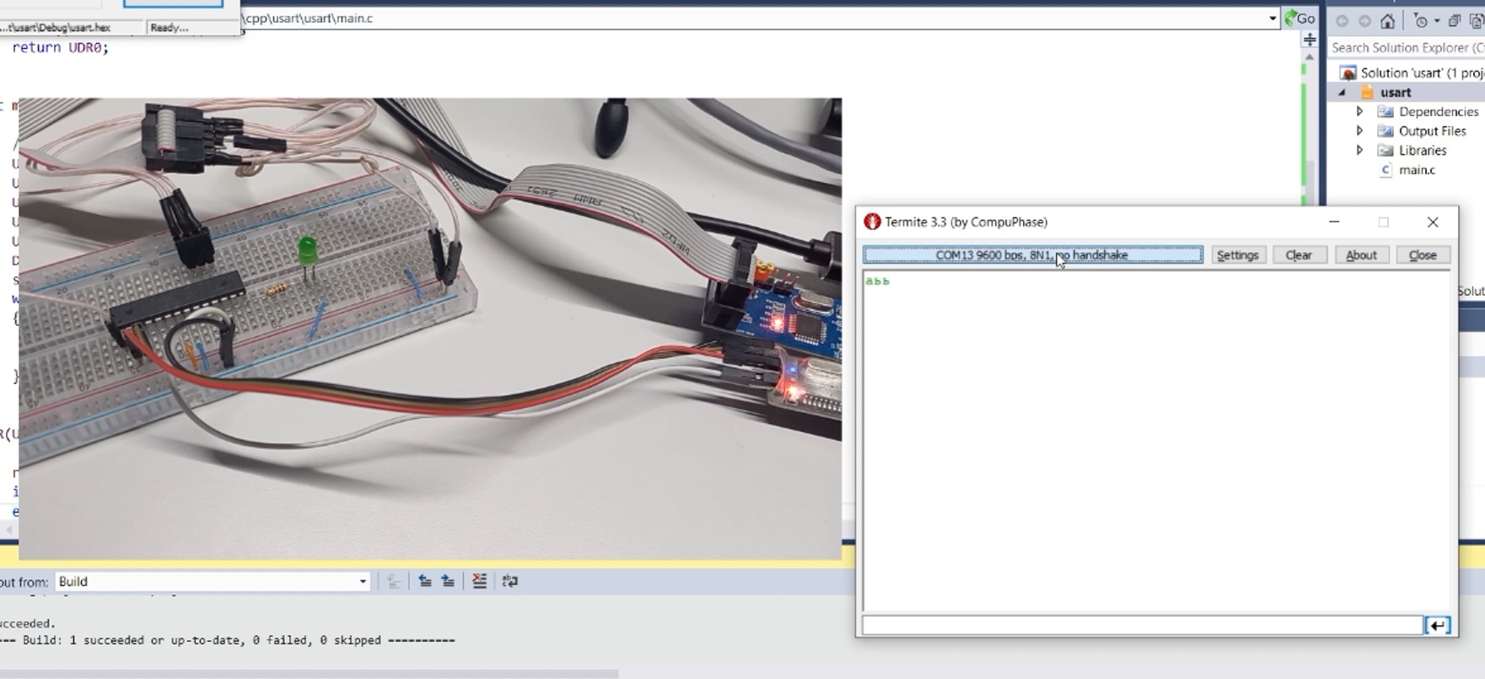Click the editor vertical scrollbar up arrow
This screenshot has width=1485, height=679.
pyautogui.click(x=1310, y=57)
